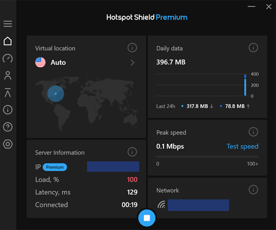Click the Virtual location heading
The height and width of the screenshot is (230, 276).
(x=55, y=48)
